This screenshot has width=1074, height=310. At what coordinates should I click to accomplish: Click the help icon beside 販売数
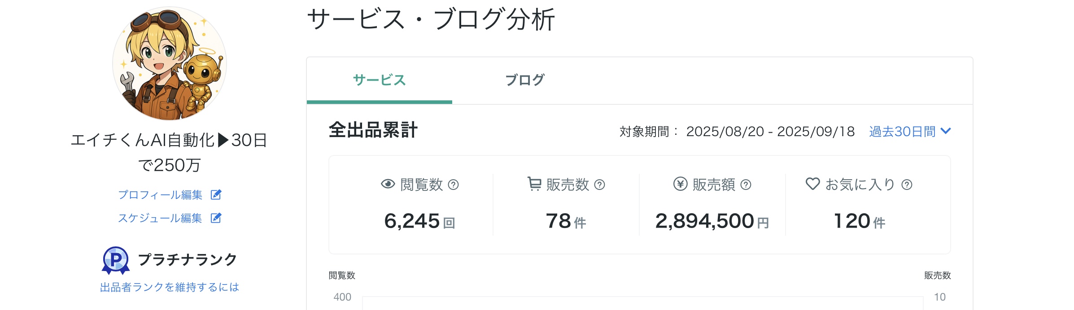point(600,185)
